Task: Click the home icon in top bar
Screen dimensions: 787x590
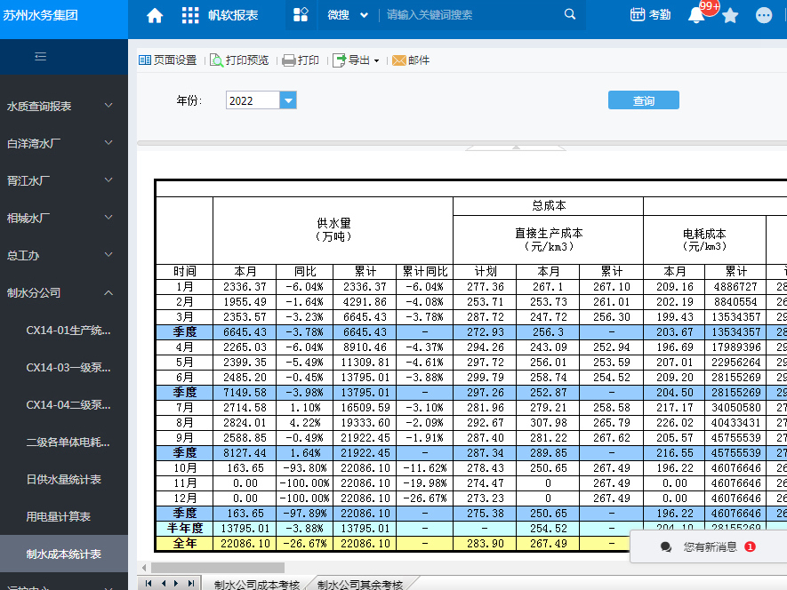Action: (155, 15)
